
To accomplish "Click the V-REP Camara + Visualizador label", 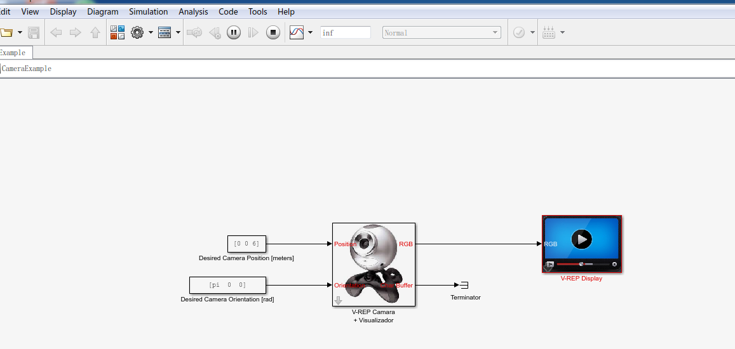I will 374,316.
